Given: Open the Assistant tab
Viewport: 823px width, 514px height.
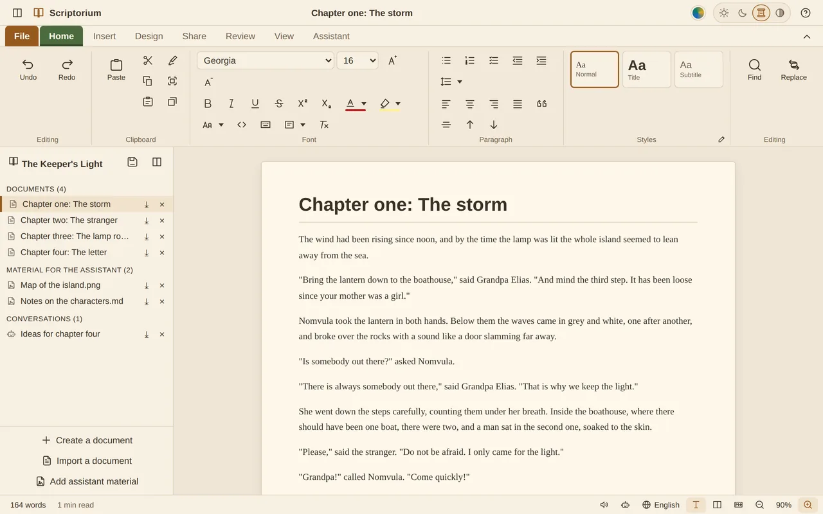Looking at the screenshot, I should coord(331,36).
